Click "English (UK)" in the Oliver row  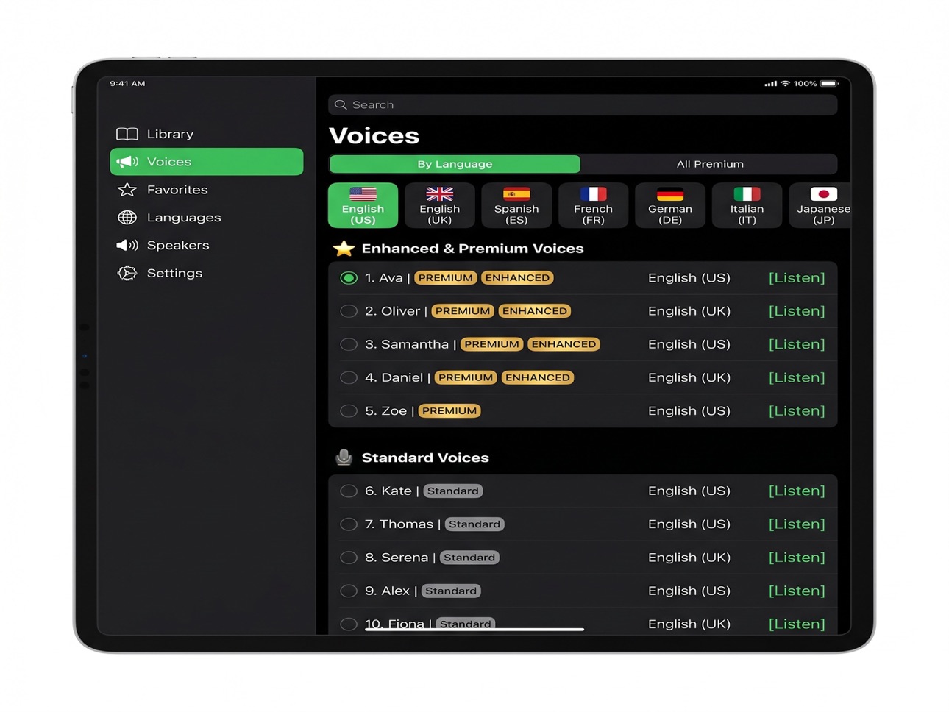tap(689, 311)
